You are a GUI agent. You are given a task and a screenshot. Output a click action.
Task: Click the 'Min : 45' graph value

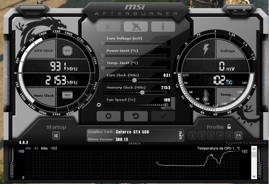(x=32, y=148)
